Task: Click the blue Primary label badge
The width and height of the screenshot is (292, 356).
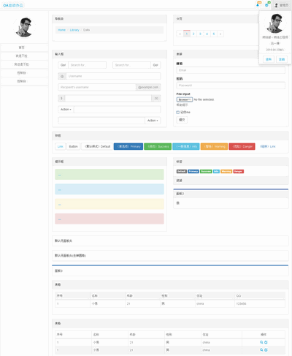Action: 193,172
